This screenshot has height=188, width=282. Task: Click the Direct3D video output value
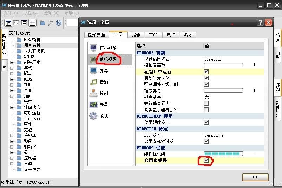tap(213, 59)
